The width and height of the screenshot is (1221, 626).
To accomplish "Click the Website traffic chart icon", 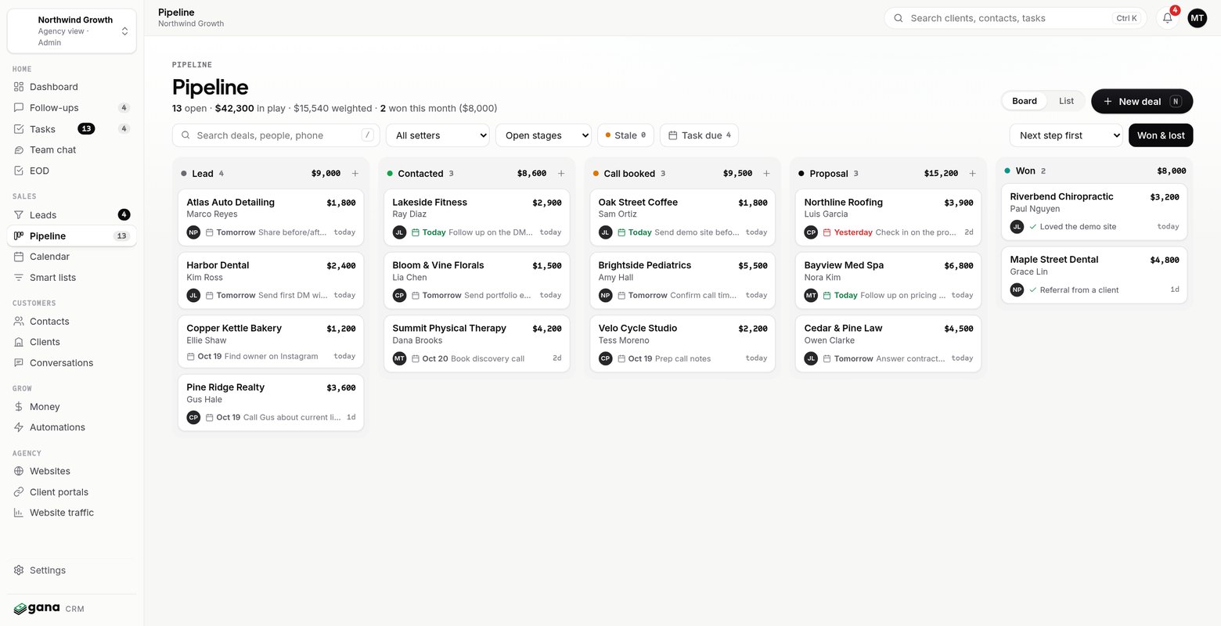I will click(19, 513).
